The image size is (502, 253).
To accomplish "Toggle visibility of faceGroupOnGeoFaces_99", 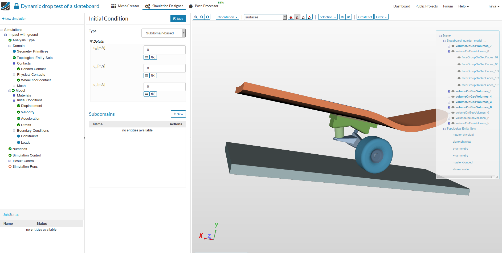I will [459, 58].
